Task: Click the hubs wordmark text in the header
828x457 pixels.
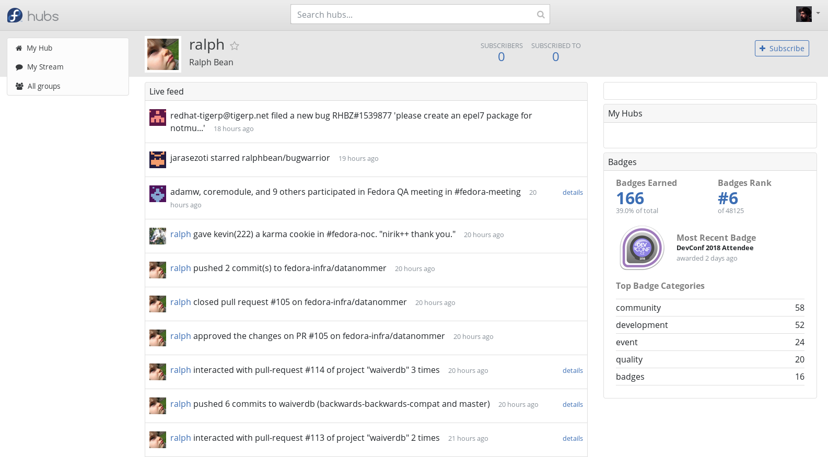Action: [x=43, y=16]
